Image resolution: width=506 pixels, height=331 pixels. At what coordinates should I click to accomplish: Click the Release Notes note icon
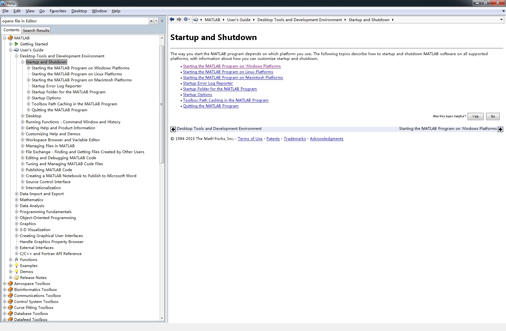pos(16,277)
